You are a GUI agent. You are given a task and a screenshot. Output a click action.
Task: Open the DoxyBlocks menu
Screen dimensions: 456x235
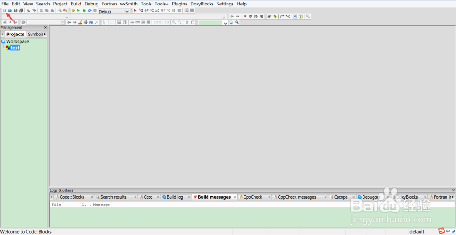202,4
